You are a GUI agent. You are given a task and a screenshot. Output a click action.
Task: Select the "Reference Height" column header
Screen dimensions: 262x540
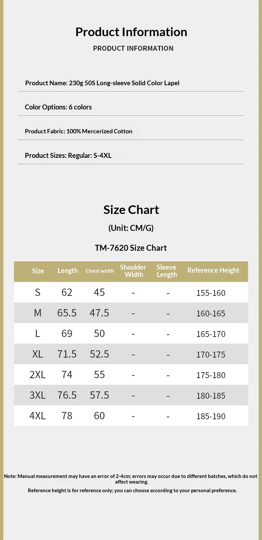coord(213,270)
